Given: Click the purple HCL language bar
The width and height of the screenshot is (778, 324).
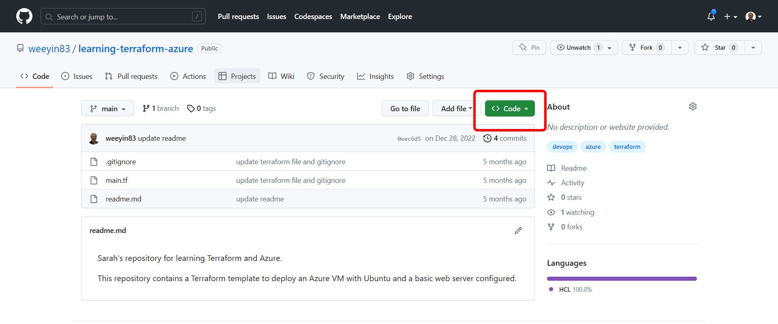Looking at the screenshot, I should (622, 279).
